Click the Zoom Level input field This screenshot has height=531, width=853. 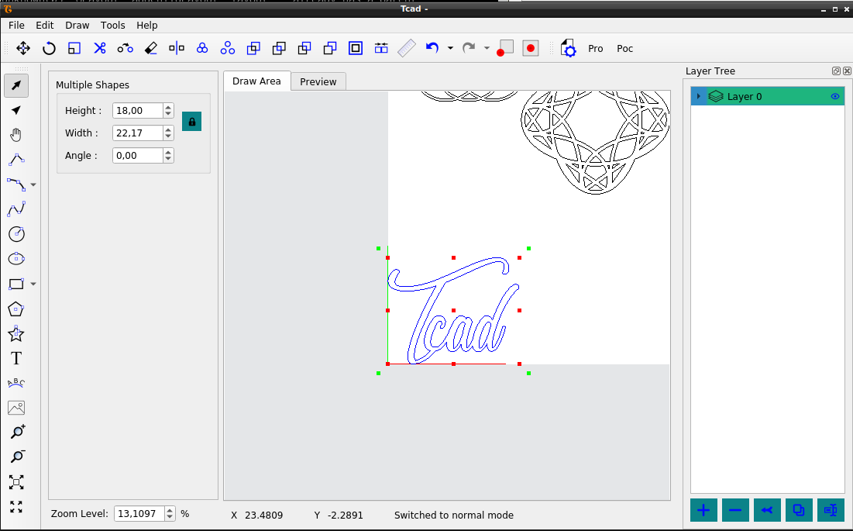point(139,514)
